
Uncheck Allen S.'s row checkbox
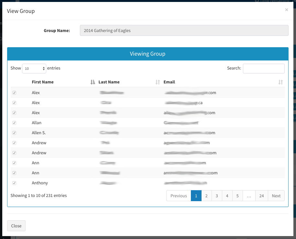point(14,133)
